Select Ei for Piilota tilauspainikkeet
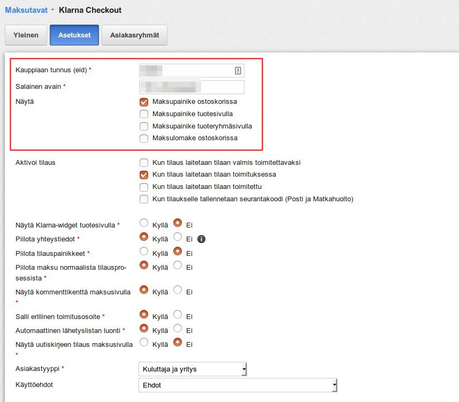This screenshot has height=402, width=459. (x=178, y=251)
